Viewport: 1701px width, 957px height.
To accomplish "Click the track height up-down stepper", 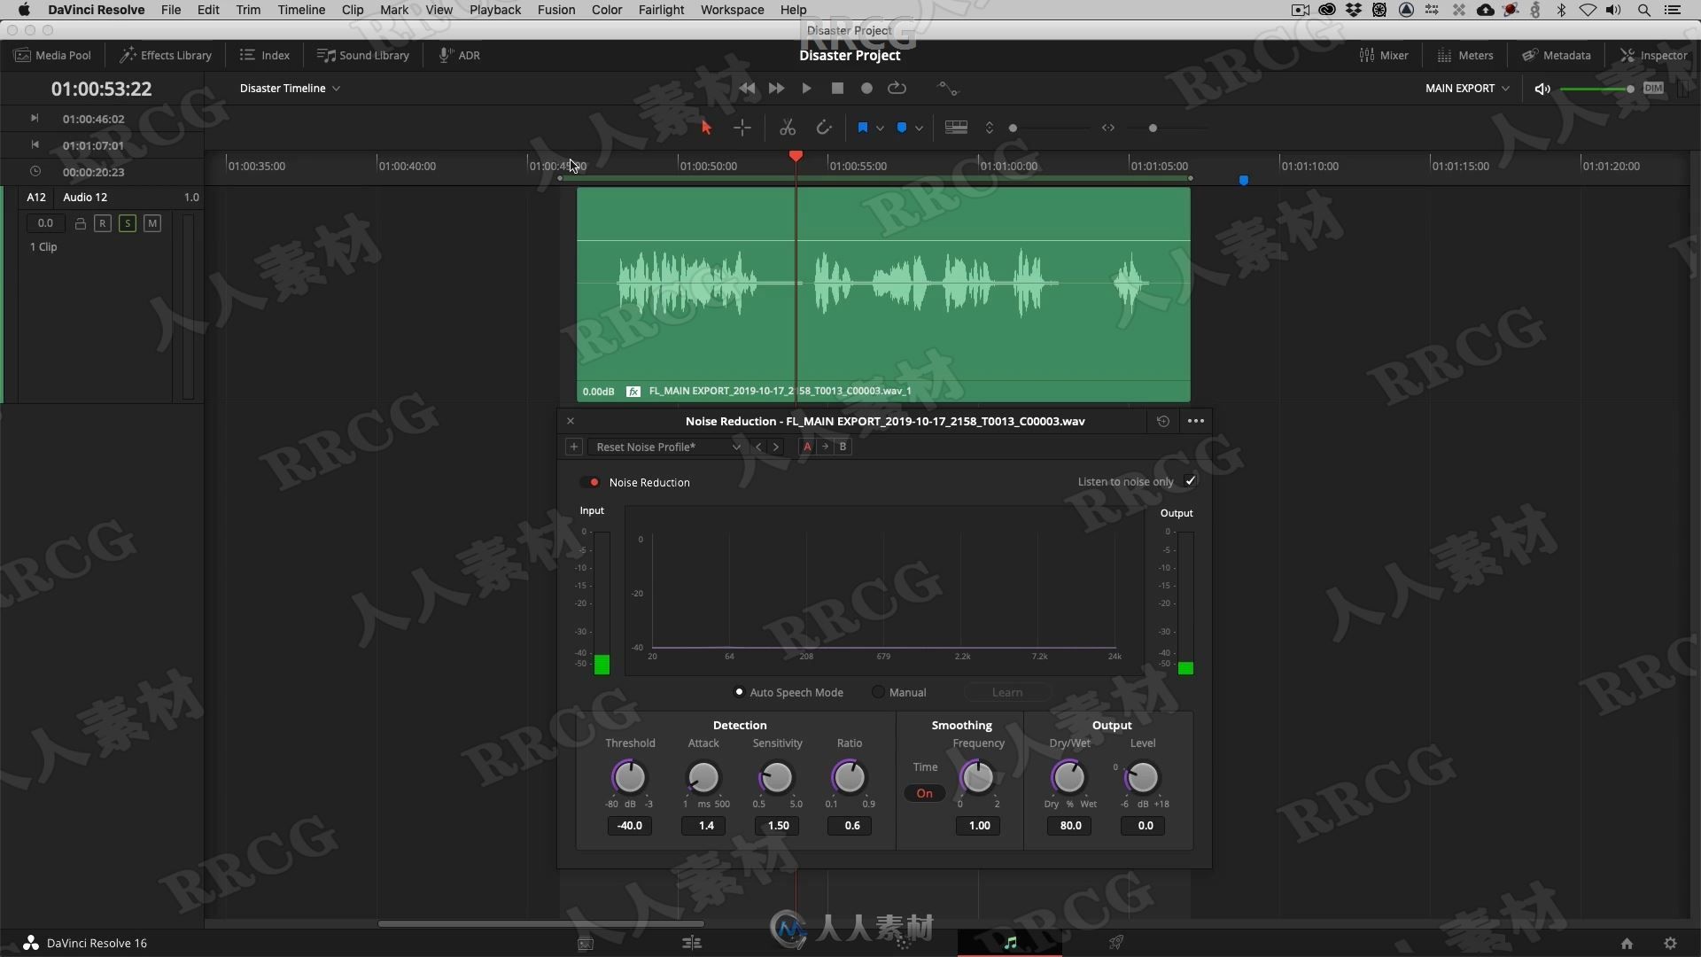I will tap(990, 128).
